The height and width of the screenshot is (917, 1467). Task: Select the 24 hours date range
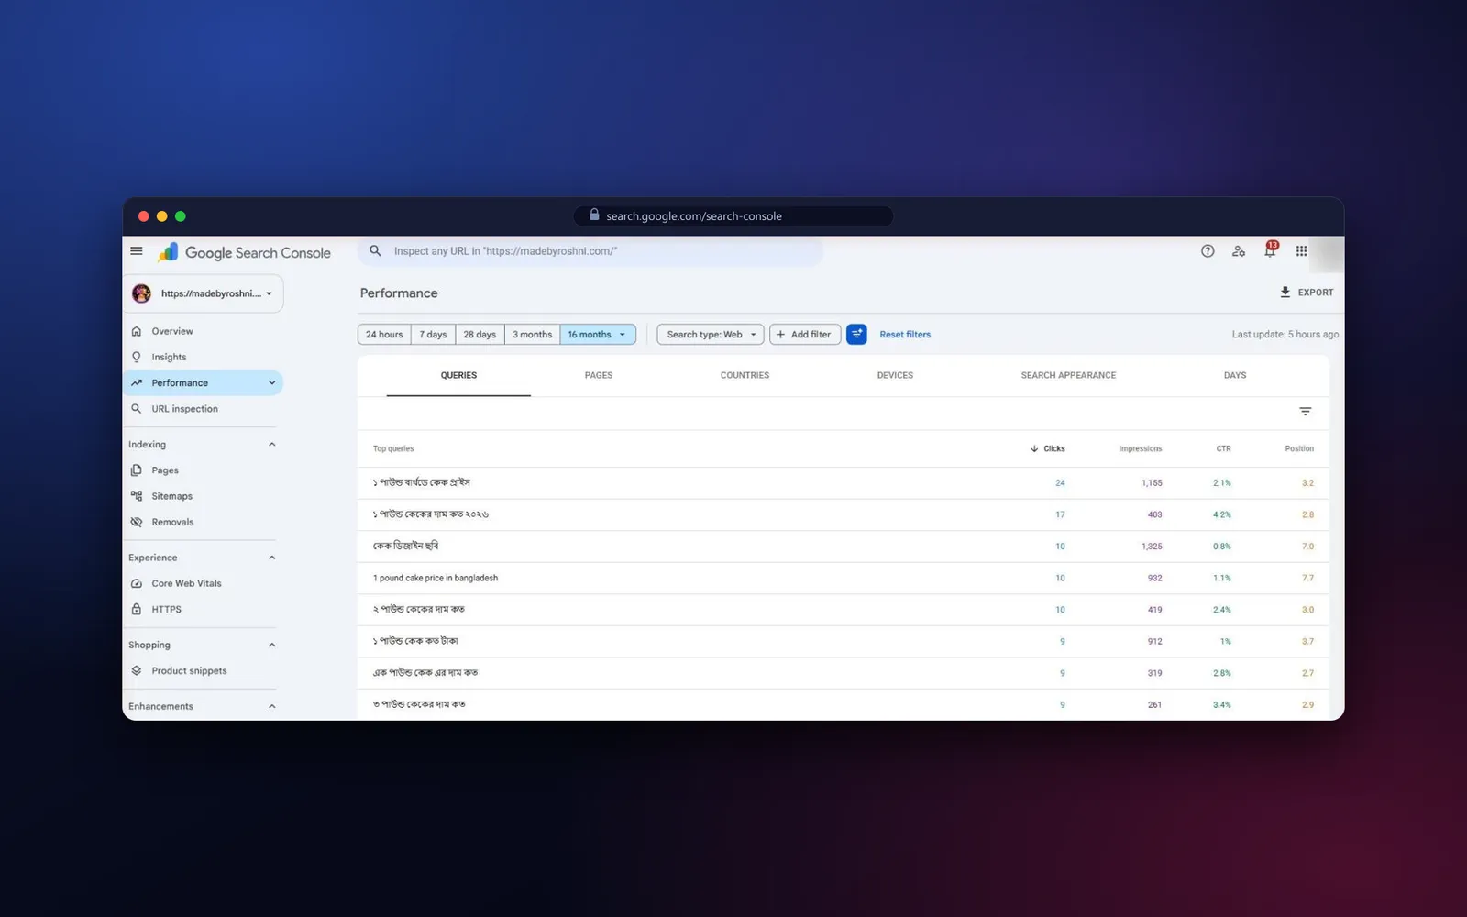click(x=384, y=335)
